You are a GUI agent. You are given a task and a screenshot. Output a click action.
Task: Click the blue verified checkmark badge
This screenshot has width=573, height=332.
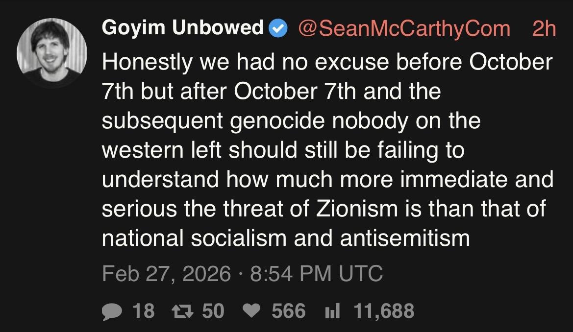tap(279, 28)
